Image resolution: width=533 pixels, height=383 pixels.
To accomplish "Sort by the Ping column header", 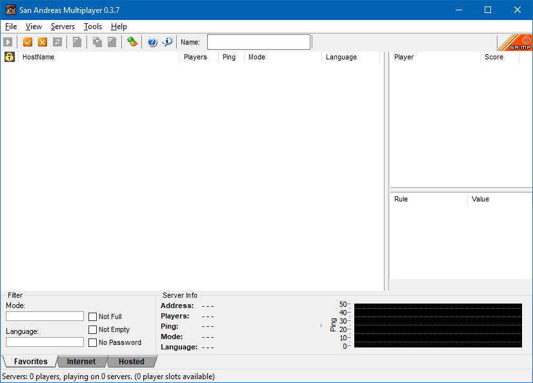I will pyautogui.click(x=231, y=57).
